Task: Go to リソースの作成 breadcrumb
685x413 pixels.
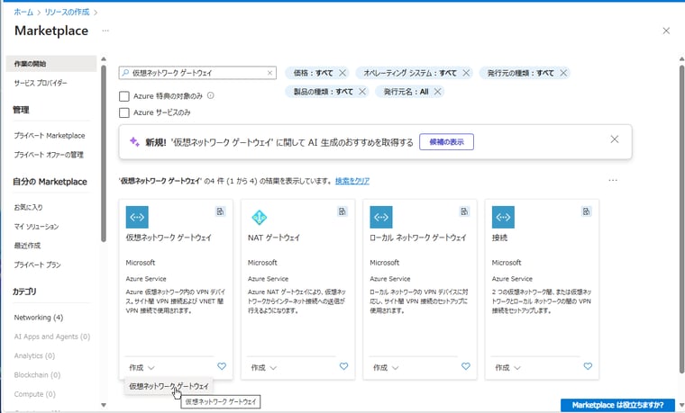Action: 67,13
